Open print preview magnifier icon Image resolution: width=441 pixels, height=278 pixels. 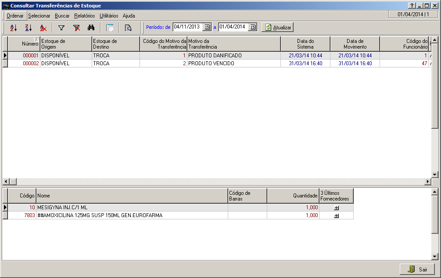click(128, 28)
